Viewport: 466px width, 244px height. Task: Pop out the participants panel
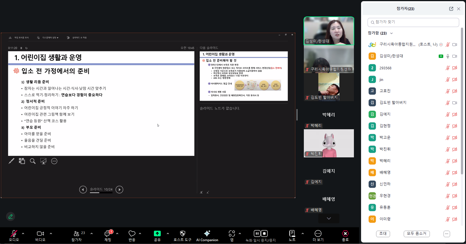(451, 9)
